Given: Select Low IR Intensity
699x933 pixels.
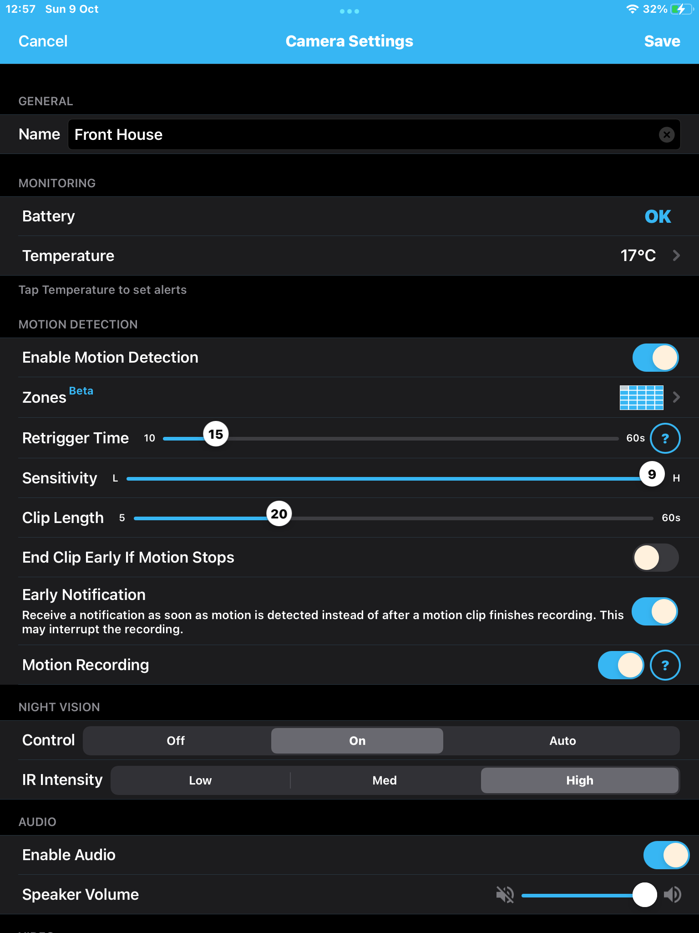Looking at the screenshot, I should click(200, 780).
